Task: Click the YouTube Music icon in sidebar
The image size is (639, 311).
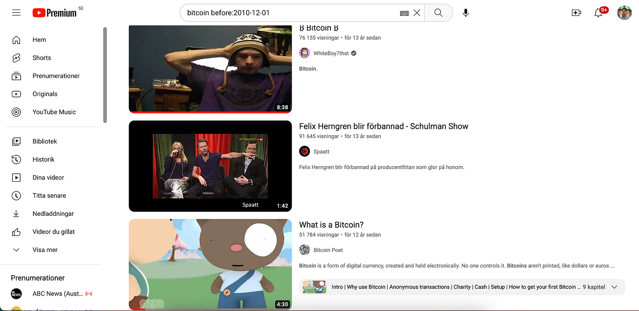Action: click(x=16, y=112)
